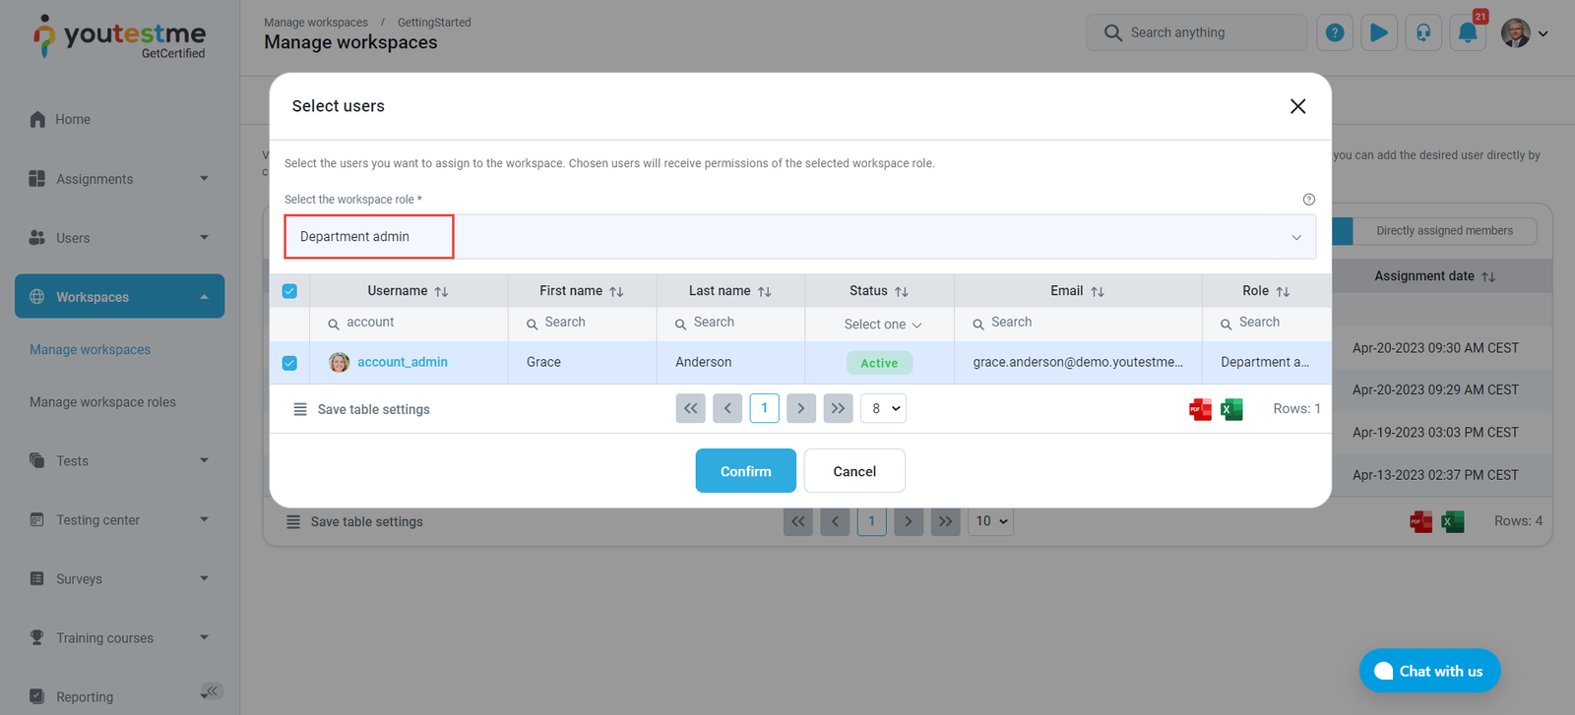Screen dimensions: 1575x715
Task: Confirm the selected users
Action: click(745, 471)
